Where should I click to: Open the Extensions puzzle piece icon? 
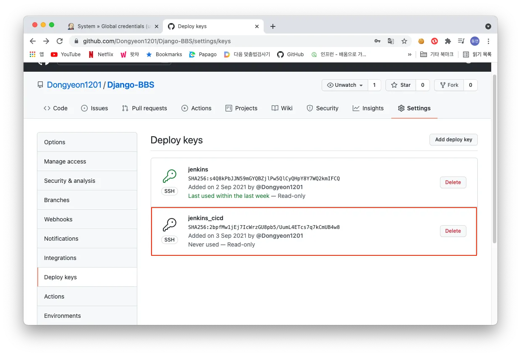(448, 41)
